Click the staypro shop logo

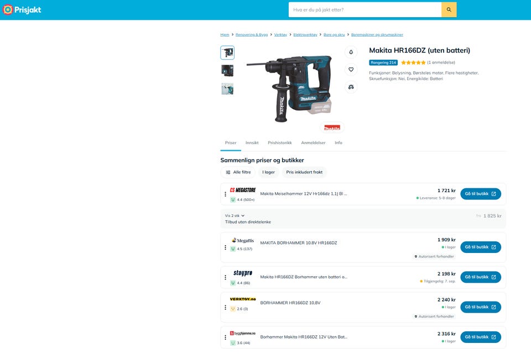[243, 273]
